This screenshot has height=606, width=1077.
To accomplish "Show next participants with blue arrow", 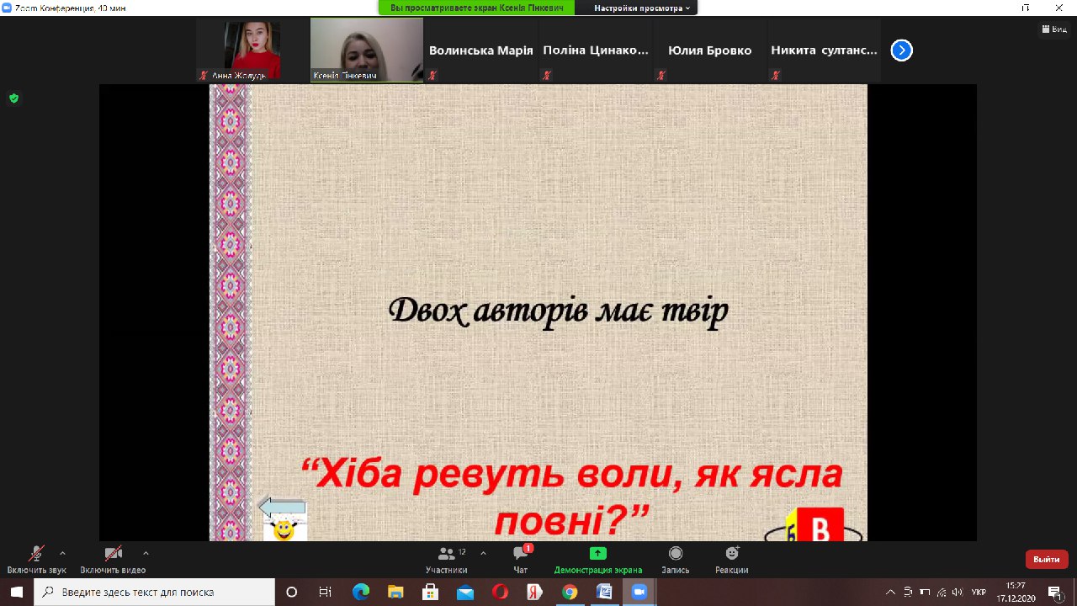I will point(901,50).
